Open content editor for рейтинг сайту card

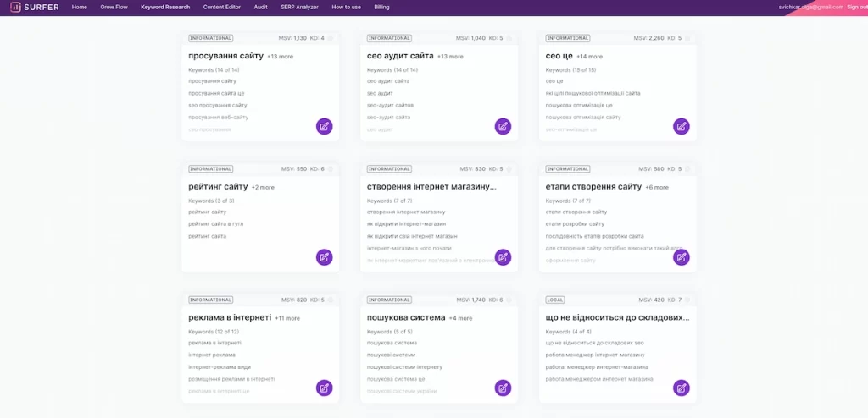pyautogui.click(x=325, y=257)
